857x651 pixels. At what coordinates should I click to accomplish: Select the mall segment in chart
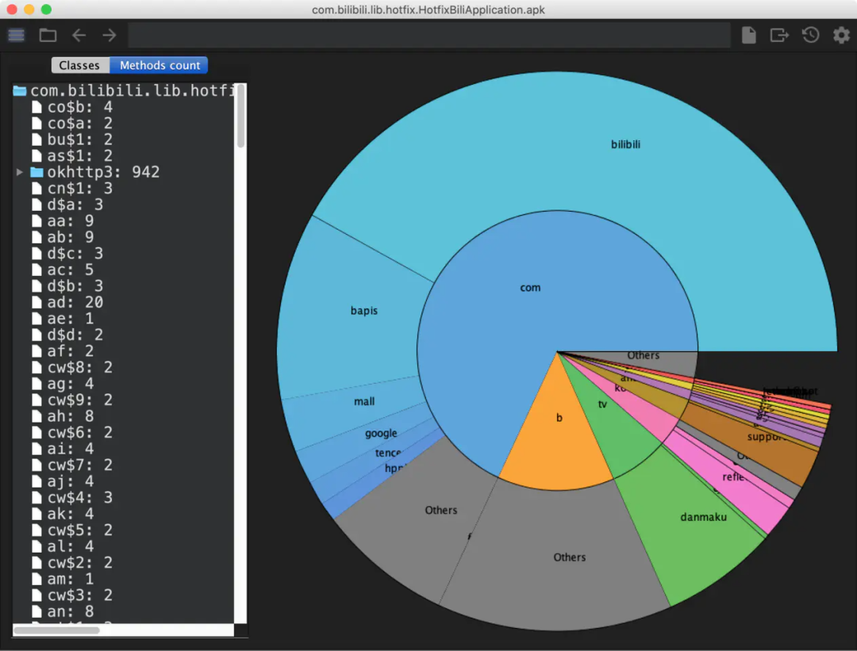click(364, 401)
